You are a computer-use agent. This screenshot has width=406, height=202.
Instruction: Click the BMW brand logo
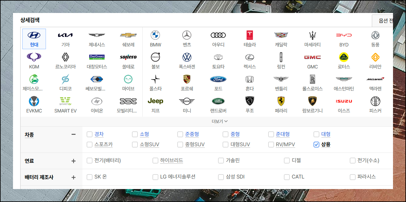155,35
